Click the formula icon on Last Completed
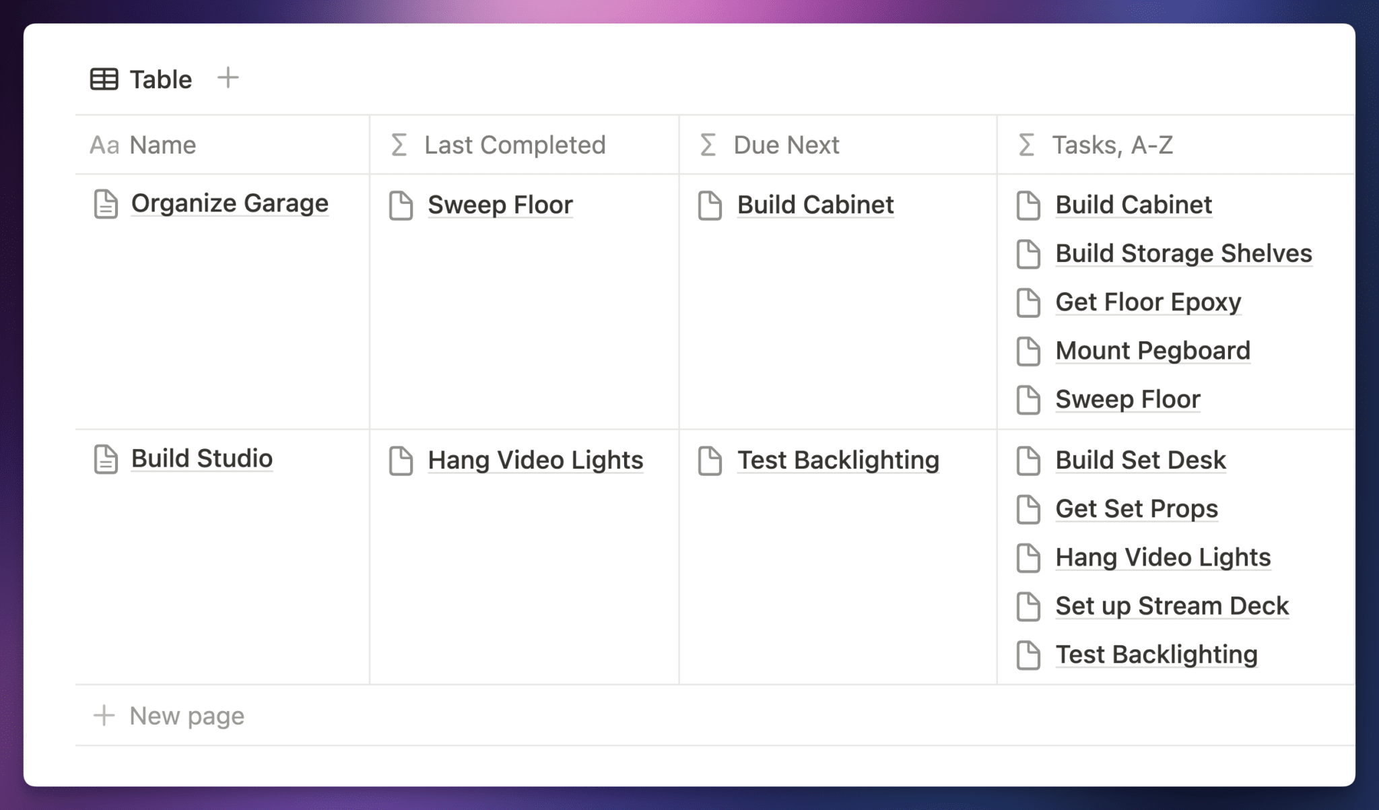1379x810 pixels. point(399,145)
